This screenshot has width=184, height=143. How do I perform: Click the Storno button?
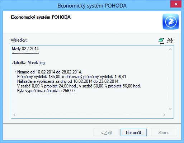pos(164,132)
